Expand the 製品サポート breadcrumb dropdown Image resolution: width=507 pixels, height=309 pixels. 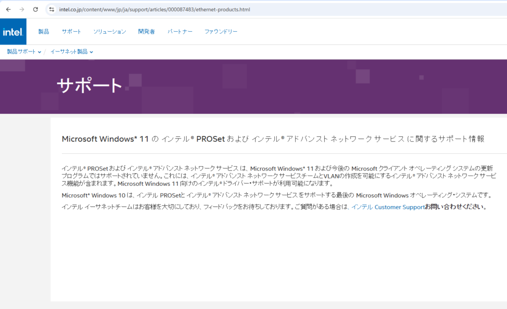pos(24,51)
